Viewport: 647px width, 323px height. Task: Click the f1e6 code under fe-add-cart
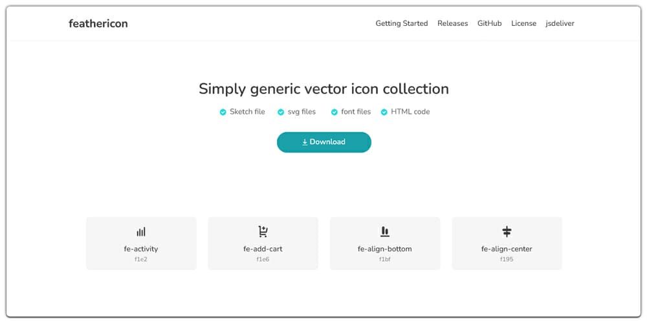click(x=263, y=259)
